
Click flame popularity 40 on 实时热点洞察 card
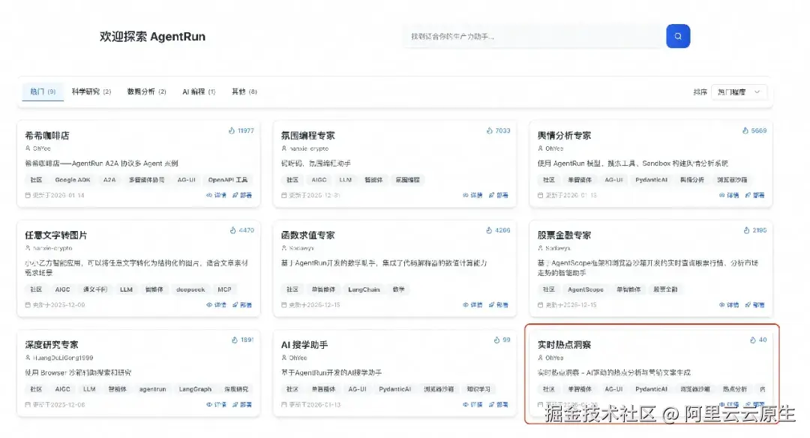(x=758, y=340)
